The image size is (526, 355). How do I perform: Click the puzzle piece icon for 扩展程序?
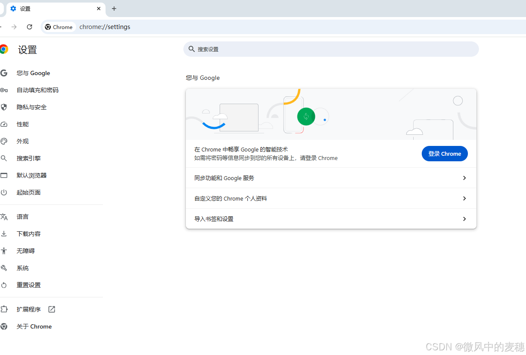click(4, 309)
